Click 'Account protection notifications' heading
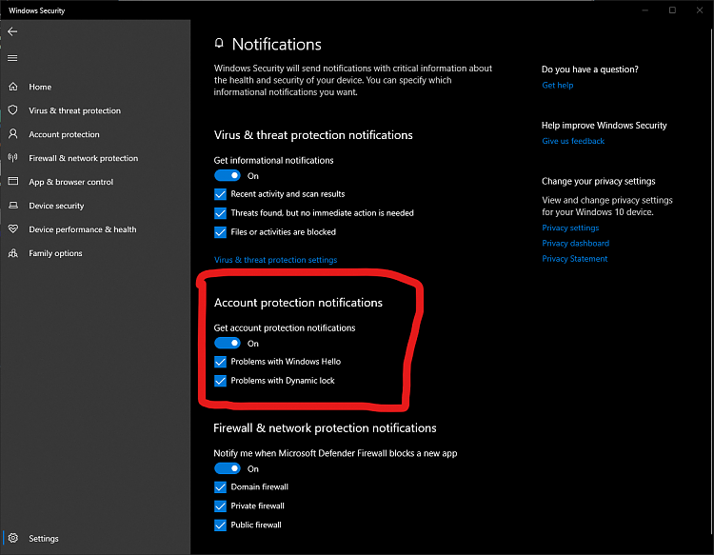 [298, 303]
